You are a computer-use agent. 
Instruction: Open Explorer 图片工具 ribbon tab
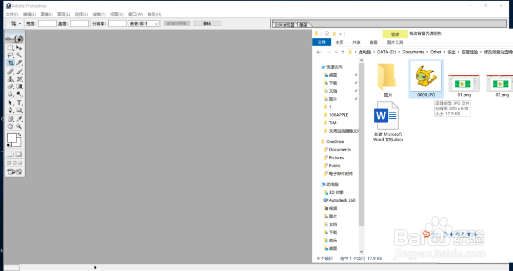(395, 43)
